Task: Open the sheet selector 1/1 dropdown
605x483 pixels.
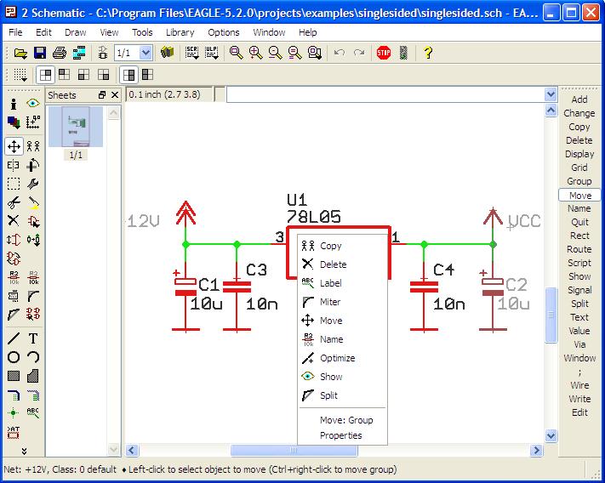Action: [146, 53]
